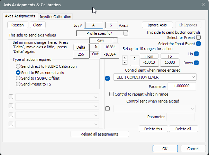Enable the second axis control checkbox

(11, 106)
